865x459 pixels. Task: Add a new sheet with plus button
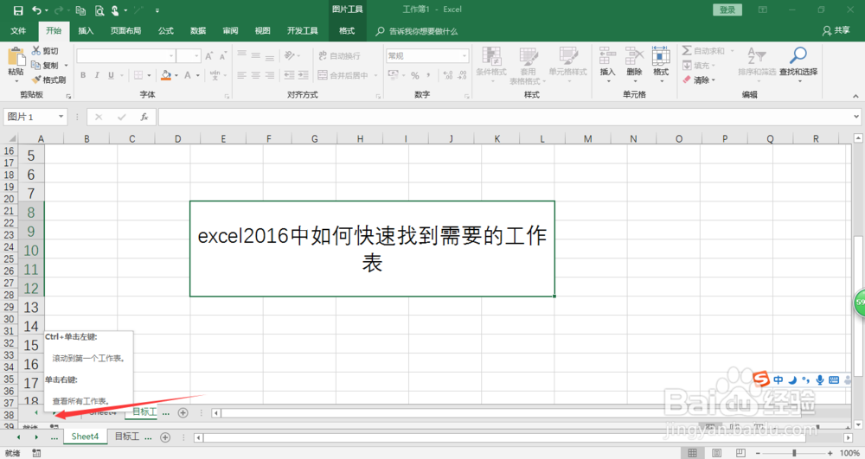click(165, 437)
